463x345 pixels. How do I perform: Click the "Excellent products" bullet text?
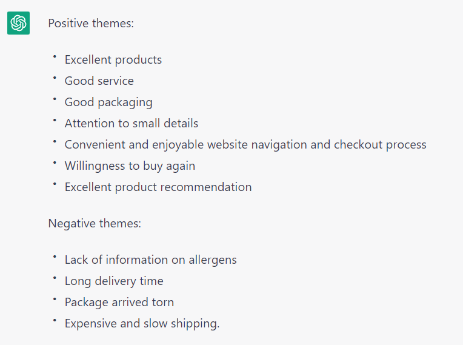[113, 60]
